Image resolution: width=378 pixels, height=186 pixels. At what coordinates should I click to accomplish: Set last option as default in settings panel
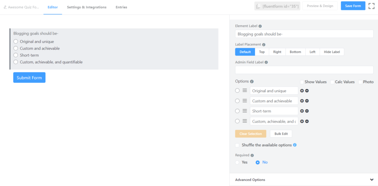point(237,121)
